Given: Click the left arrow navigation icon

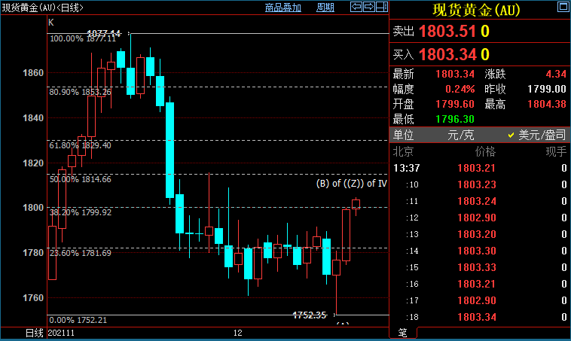Looking at the screenshot, I should pos(357,8).
